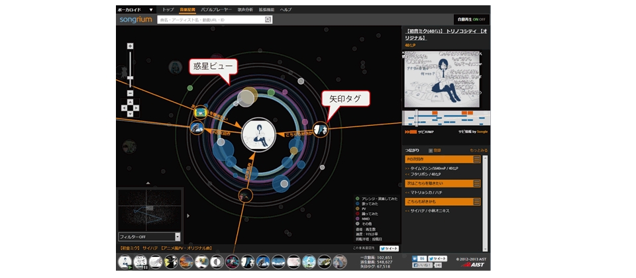Open the ヘルプ menu item

286,10
